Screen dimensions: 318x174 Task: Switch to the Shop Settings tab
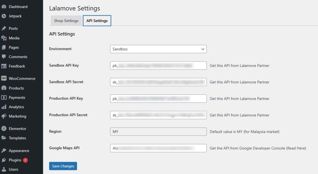66,21
